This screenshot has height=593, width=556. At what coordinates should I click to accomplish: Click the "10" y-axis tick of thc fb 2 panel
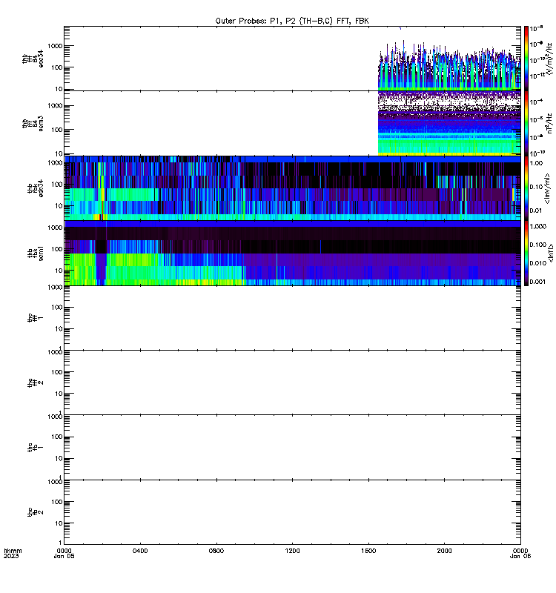[59, 523]
